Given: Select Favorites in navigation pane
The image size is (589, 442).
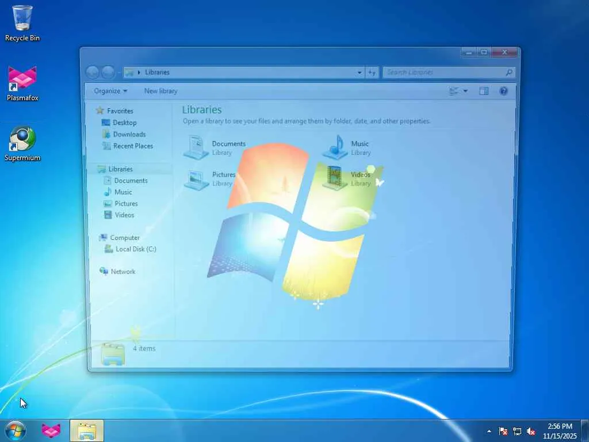Looking at the screenshot, I should (114, 111).
